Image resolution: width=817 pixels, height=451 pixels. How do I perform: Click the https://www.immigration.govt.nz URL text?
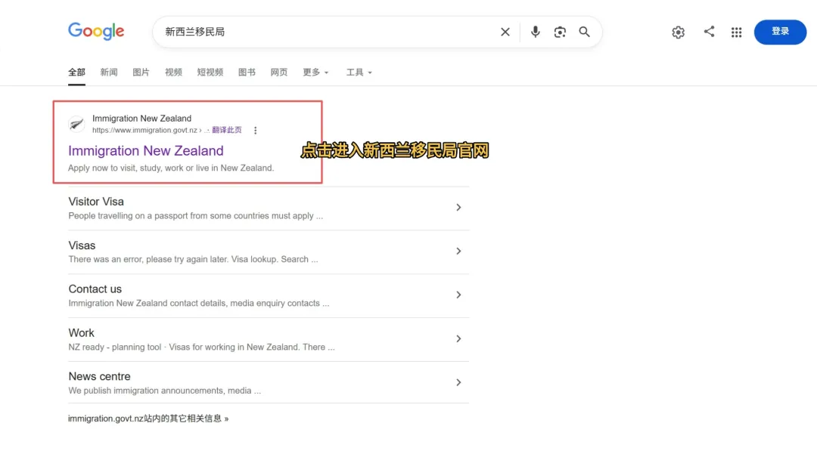pos(144,131)
